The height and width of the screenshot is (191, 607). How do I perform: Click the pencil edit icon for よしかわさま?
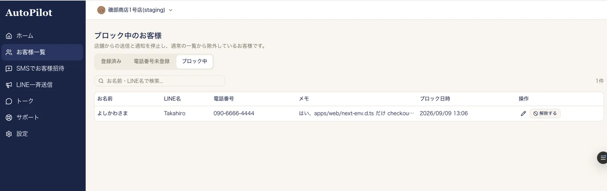[x=524, y=113]
